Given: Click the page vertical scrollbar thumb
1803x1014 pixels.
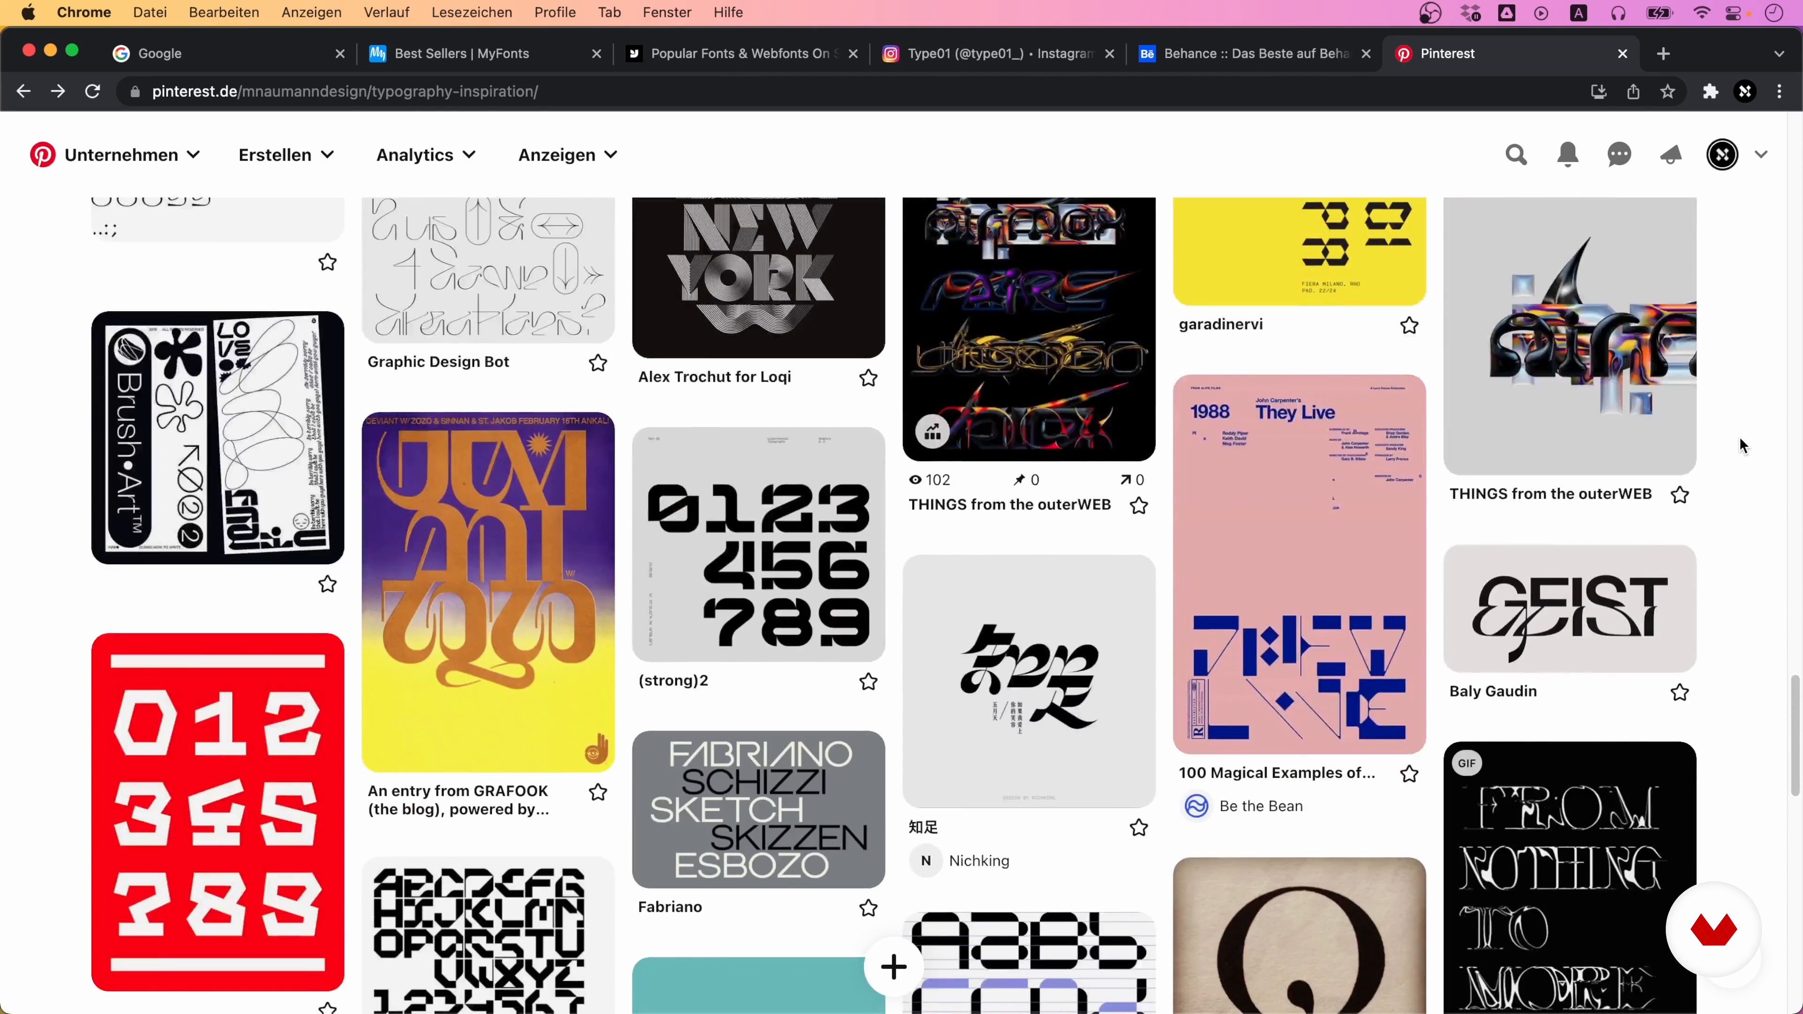Looking at the screenshot, I should coord(1795,735).
